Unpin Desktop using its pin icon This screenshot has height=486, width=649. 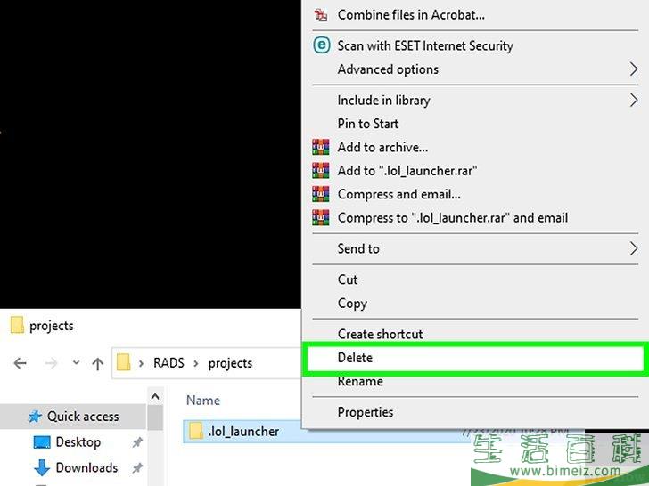137,442
